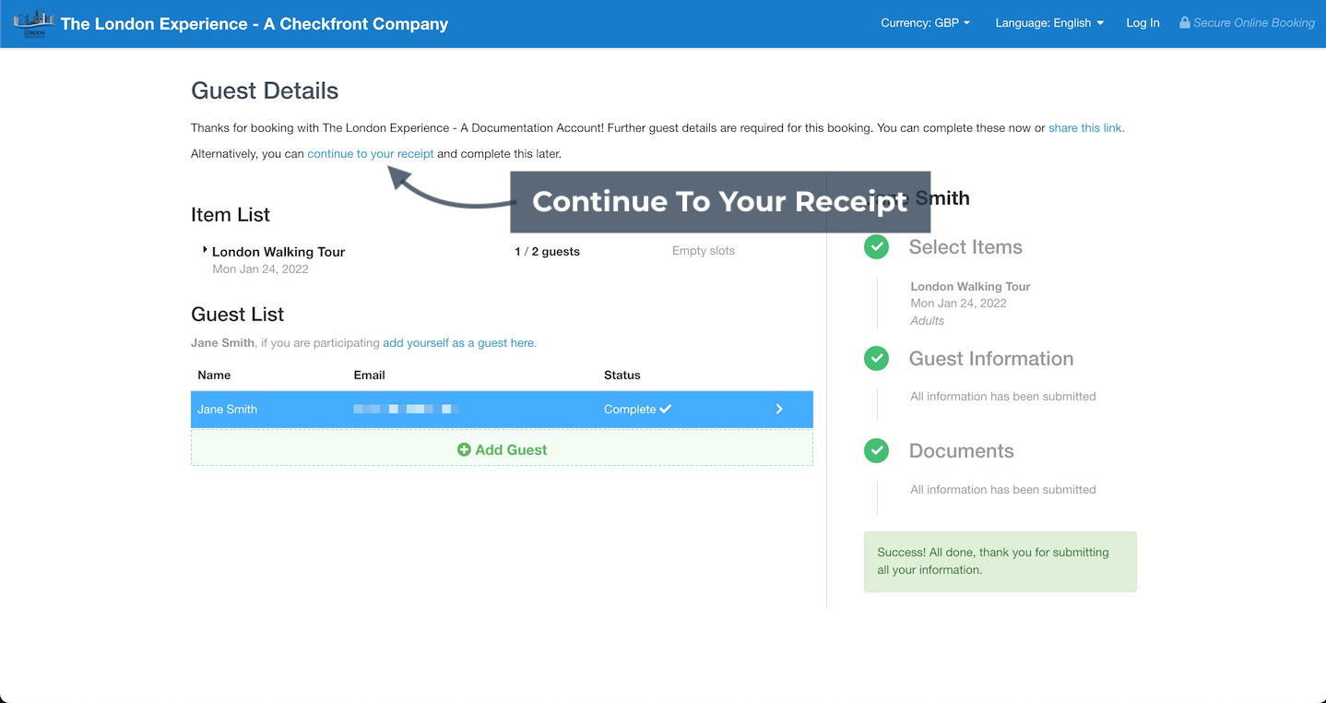Click the Empty slots label
This screenshot has width=1326, height=703.
point(704,251)
